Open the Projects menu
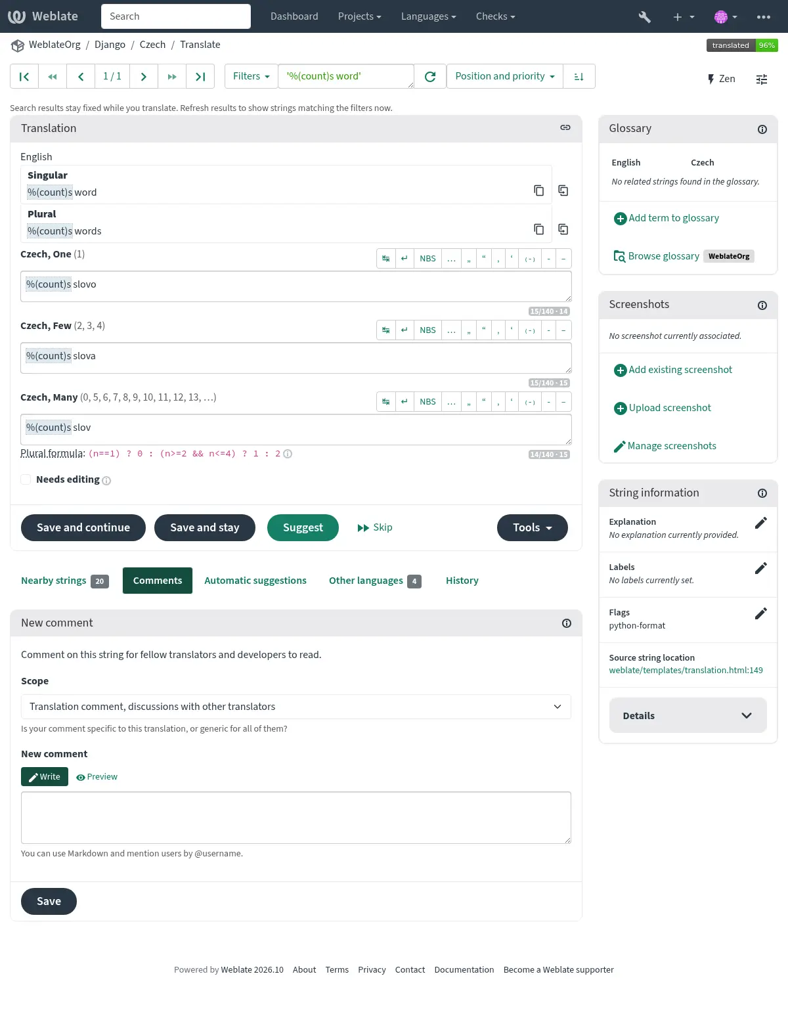Screen dimensions: 788x1016 (x=360, y=16)
